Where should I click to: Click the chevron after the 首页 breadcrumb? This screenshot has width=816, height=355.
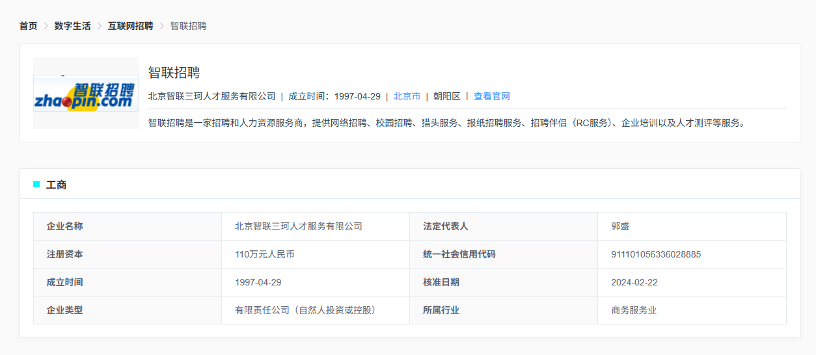(x=46, y=26)
